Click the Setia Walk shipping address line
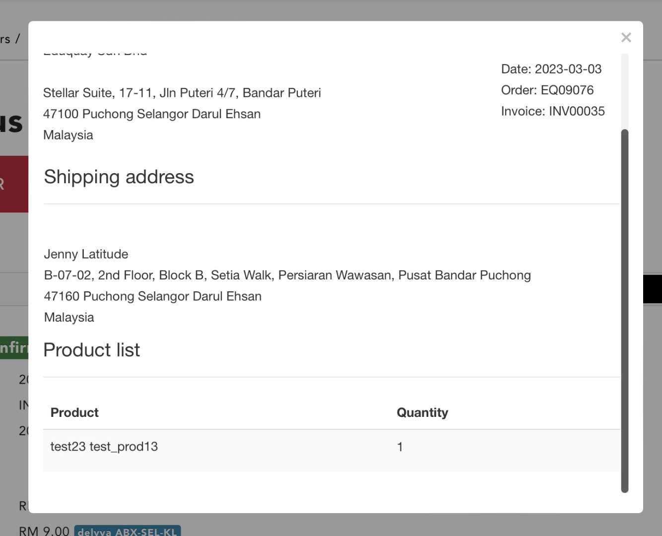 click(x=287, y=275)
